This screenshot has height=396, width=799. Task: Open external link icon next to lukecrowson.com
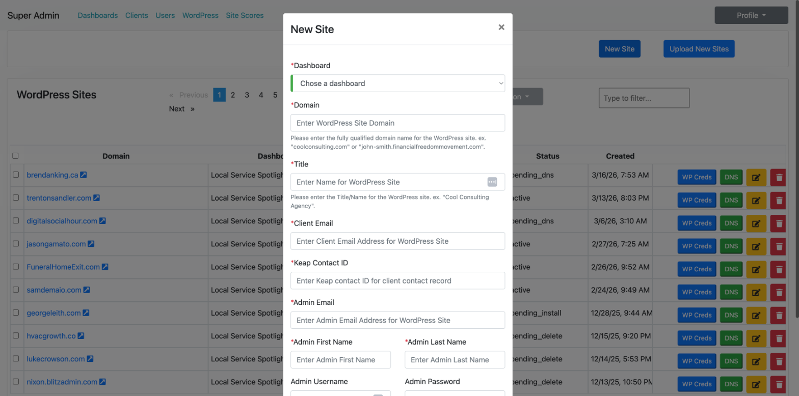click(90, 359)
